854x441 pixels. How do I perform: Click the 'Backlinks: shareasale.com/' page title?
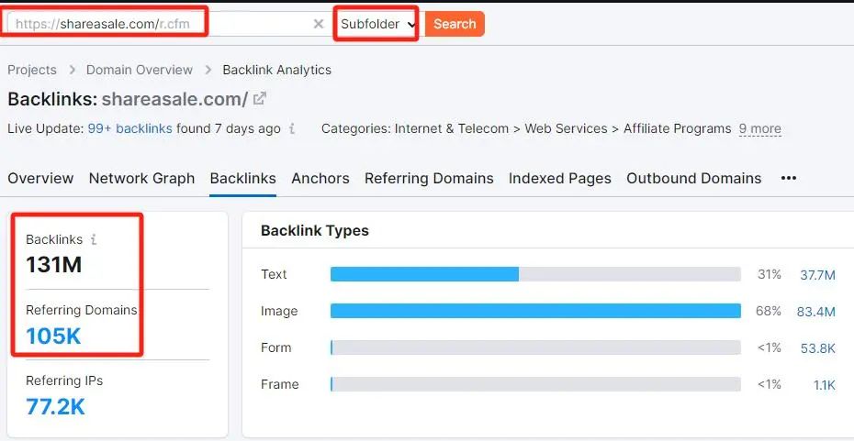(128, 99)
